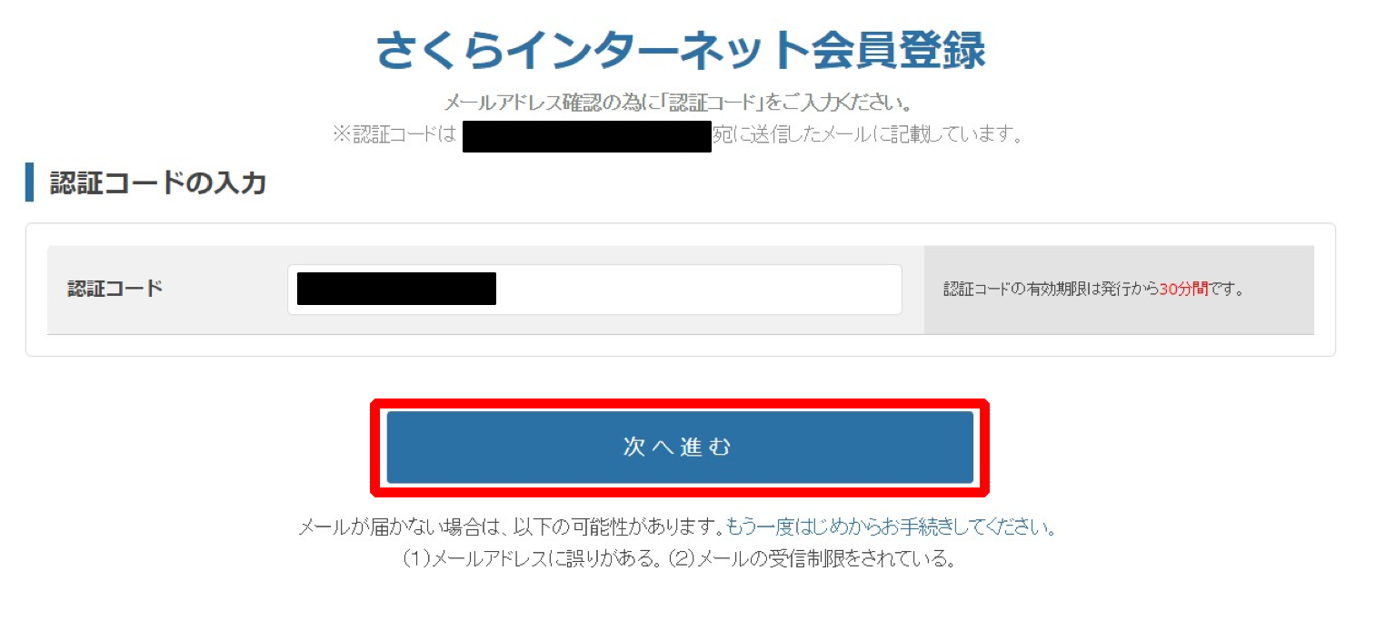Click the blacked-out code inside the input field

coord(396,288)
